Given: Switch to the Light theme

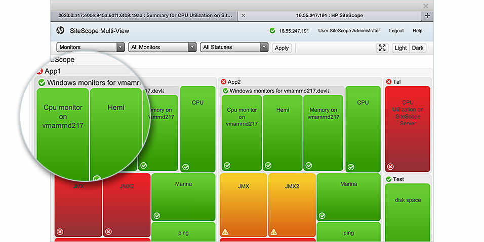Looking at the screenshot, I should pyautogui.click(x=400, y=48).
